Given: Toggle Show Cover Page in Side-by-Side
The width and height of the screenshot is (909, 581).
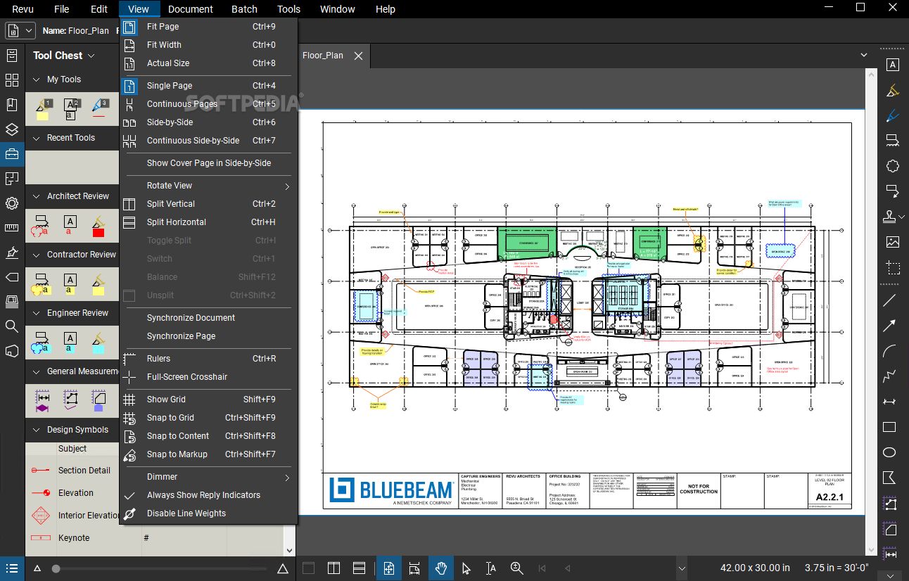Looking at the screenshot, I should 208,163.
